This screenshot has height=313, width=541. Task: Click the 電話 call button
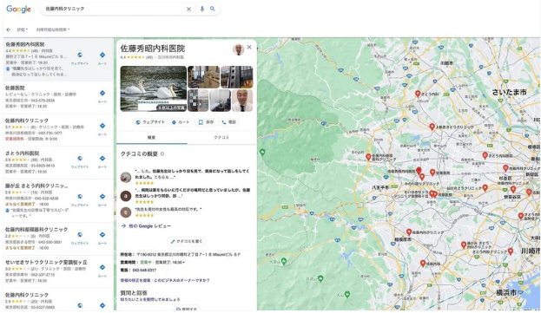pyautogui.click(x=229, y=122)
